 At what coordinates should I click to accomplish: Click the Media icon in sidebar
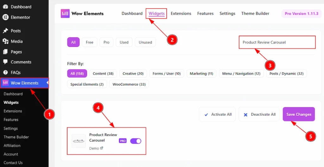(5, 41)
